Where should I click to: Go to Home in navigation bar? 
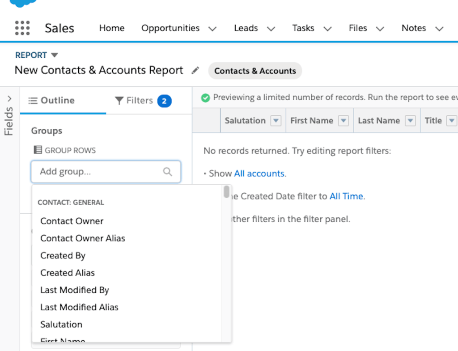(112, 28)
